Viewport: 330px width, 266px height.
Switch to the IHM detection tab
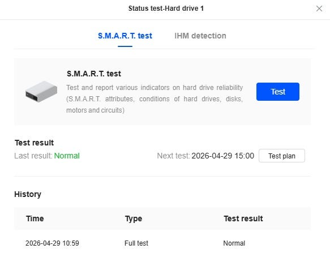tap(200, 36)
